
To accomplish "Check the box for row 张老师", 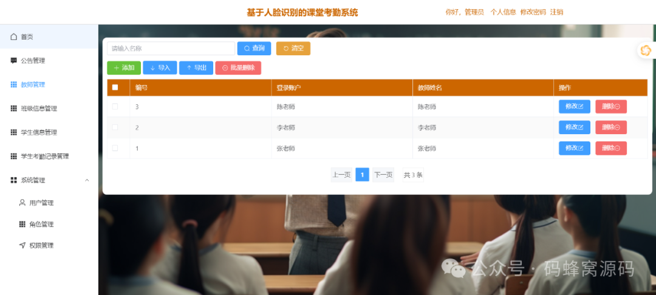I will coord(115,148).
